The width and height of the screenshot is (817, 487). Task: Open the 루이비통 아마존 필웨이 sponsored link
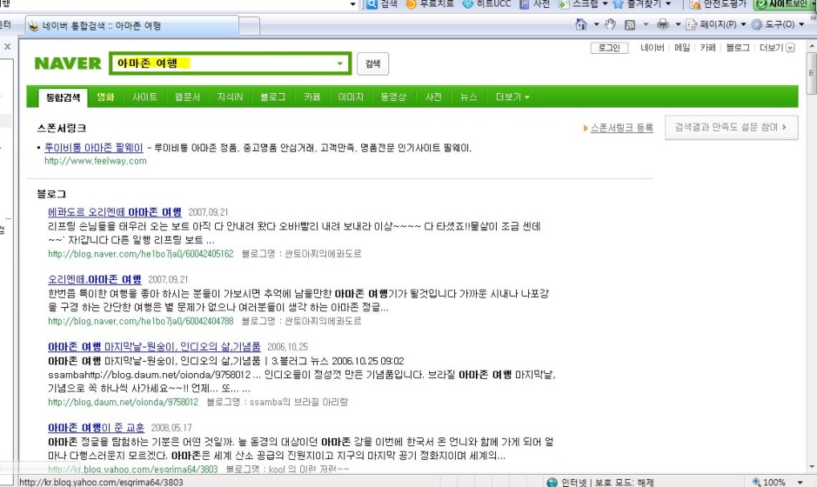(x=94, y=148)
